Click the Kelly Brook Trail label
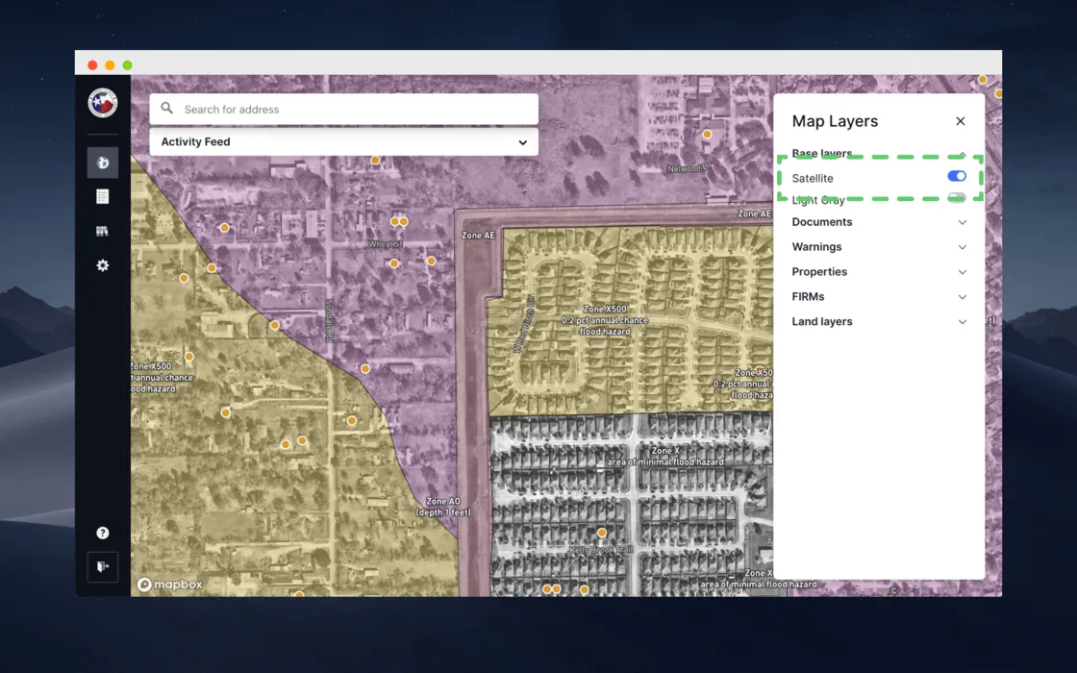The width and height of the screenshot is (1077, 673). 601,550
